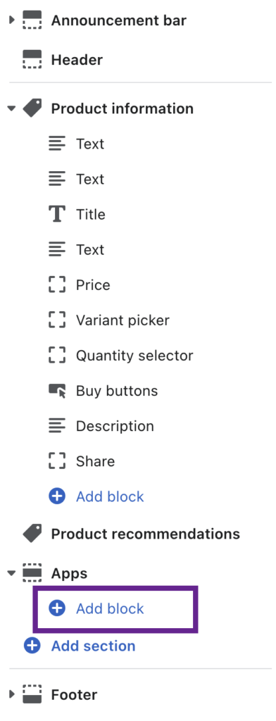Expand the Announcement bar section

pos(12,20)
